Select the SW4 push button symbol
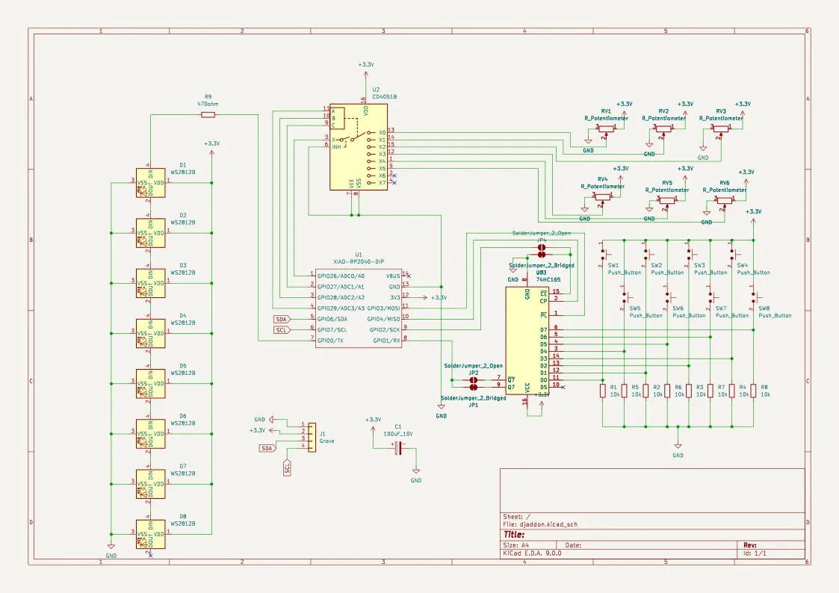The height and width of the screenshot is (593, 839). [734, 254]
